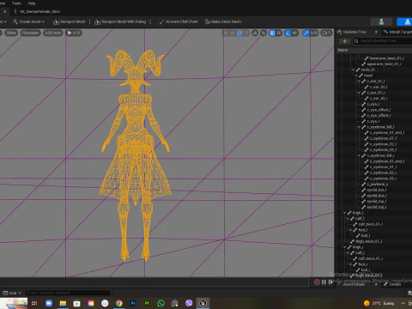Click Reimport Mesh With Dialog button
The image size is (412, 309).
(120, 21)
